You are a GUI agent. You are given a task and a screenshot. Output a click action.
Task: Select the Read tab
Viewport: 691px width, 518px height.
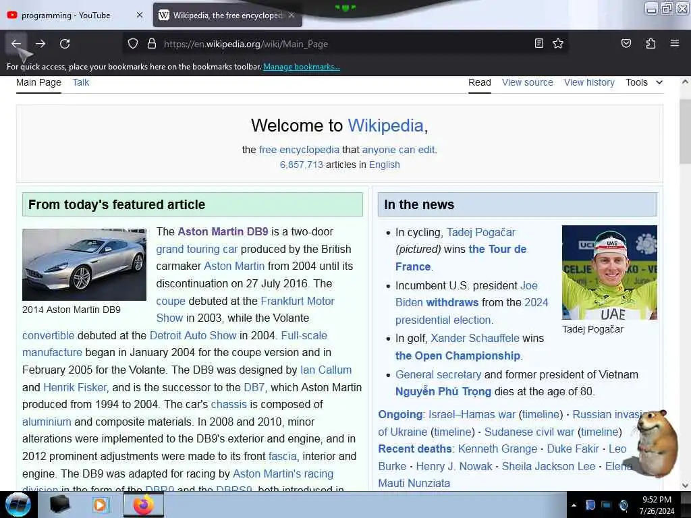pos(480,83)
